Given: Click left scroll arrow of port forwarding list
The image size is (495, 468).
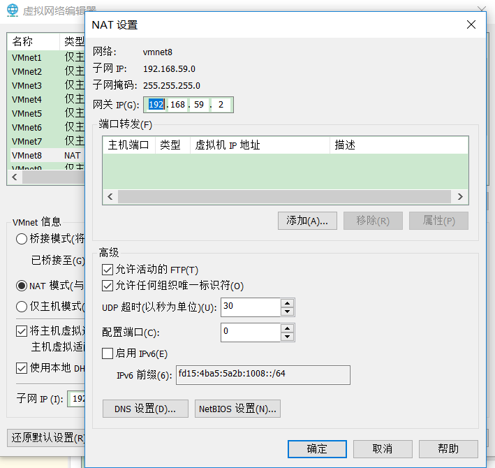Looking at the screenshot, I should coord(110,197).
